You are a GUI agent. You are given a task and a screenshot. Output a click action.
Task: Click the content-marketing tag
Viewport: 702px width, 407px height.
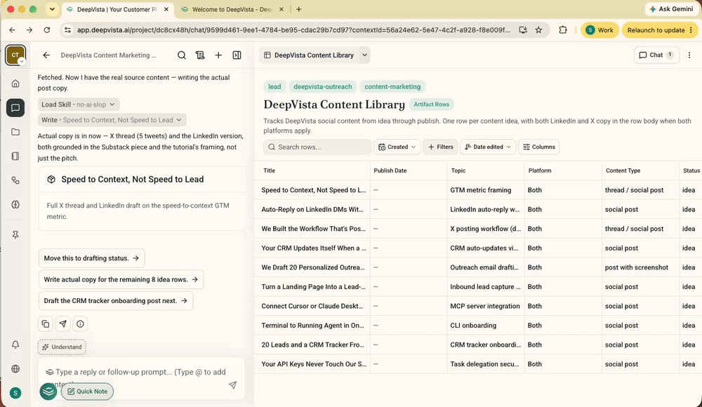point(392,86)
